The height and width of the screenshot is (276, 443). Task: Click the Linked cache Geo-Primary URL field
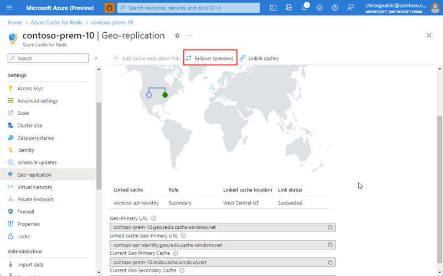tap(223, 245)
